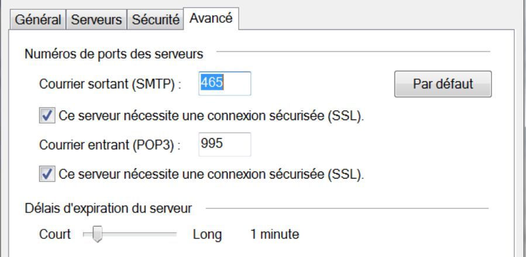Click the Court label beside the slider

(x=54, y=235)
